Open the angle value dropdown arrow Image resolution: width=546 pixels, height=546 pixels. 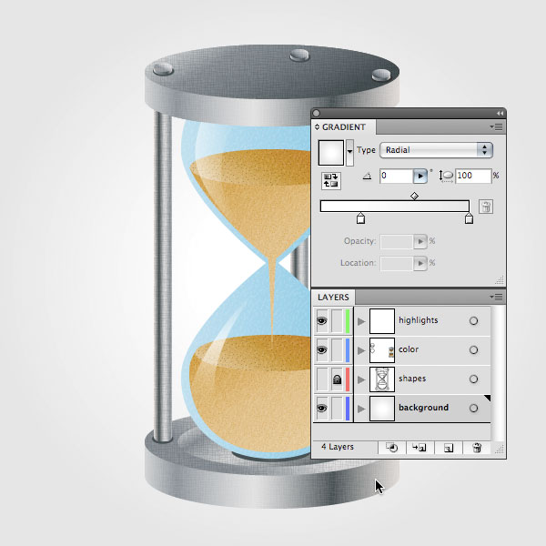pos(420,177)
